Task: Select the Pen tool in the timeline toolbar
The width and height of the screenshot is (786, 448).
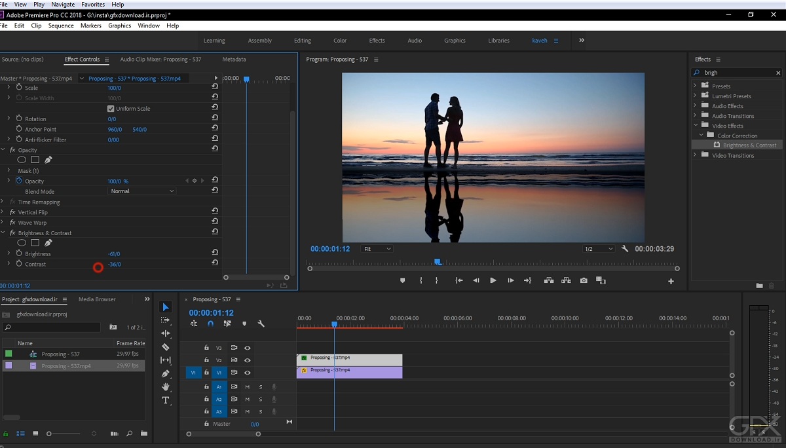Action: [166, 373]
